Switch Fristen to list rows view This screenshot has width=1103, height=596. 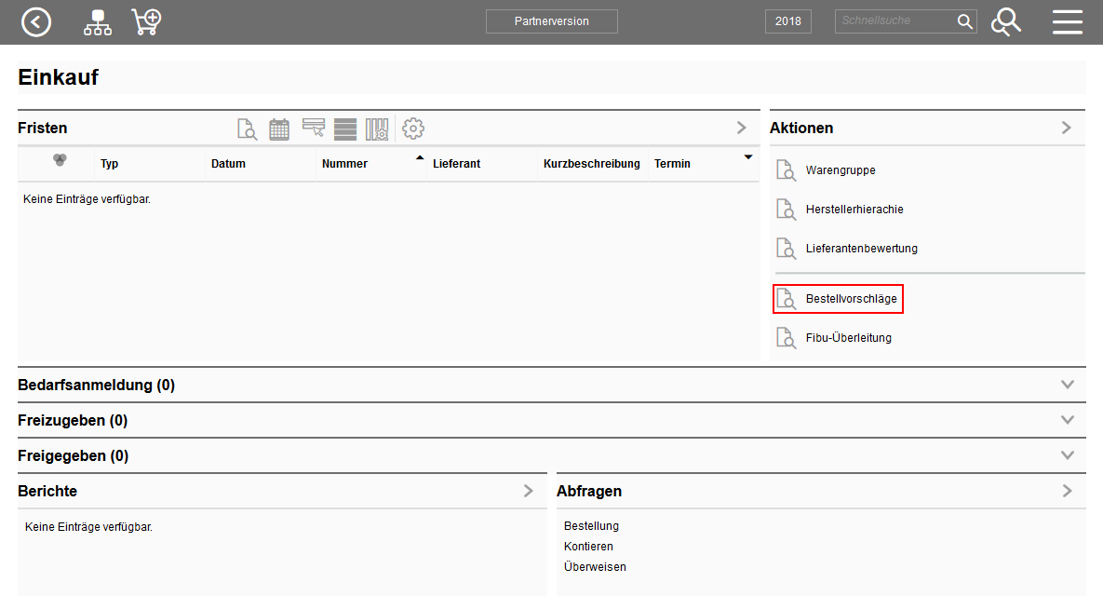click(x=345, y=129)
